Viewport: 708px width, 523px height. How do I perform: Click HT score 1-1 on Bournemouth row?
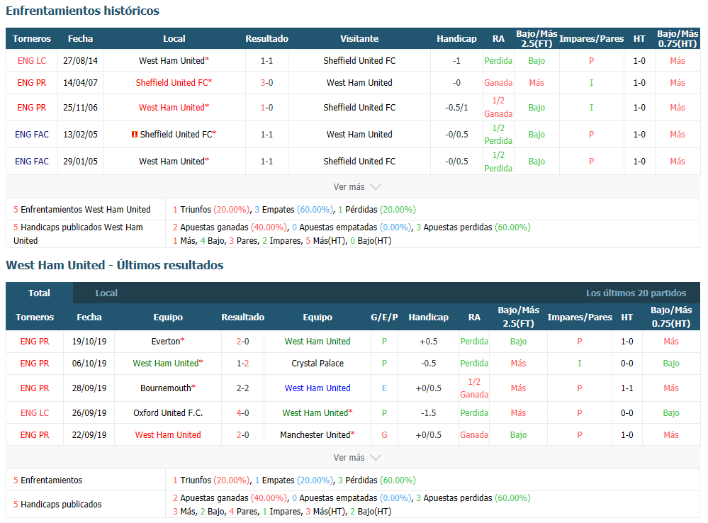point(626,388)
